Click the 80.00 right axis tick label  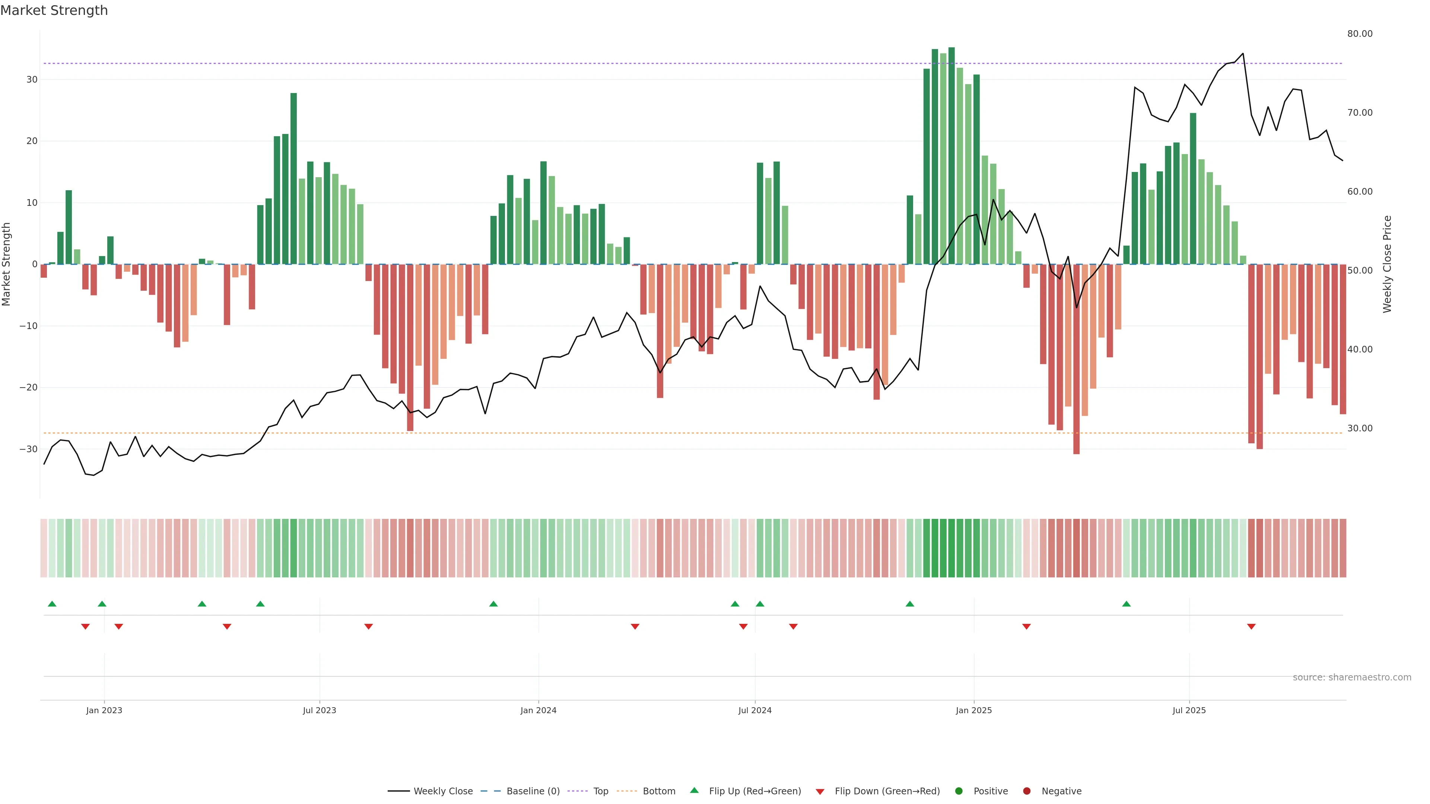(x=1360, y=34)
